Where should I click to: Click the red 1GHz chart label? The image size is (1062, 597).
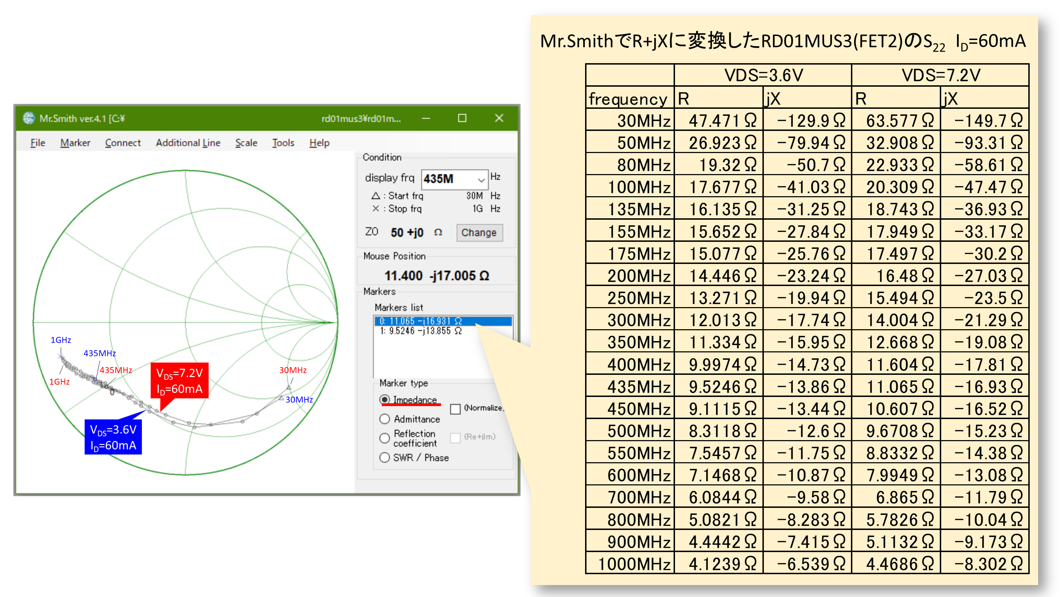59,382
